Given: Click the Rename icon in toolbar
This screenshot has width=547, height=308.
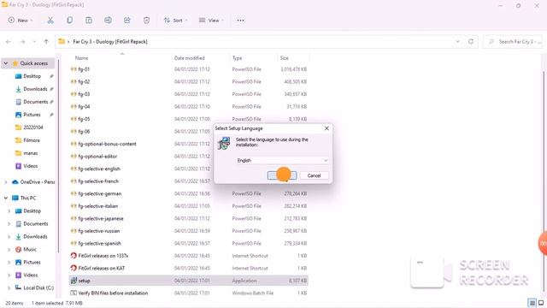Looking at the screenshot, I should tap(109, 21).
